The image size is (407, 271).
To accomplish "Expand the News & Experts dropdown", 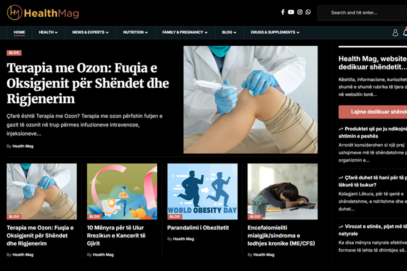I will (x=90, y=33).
